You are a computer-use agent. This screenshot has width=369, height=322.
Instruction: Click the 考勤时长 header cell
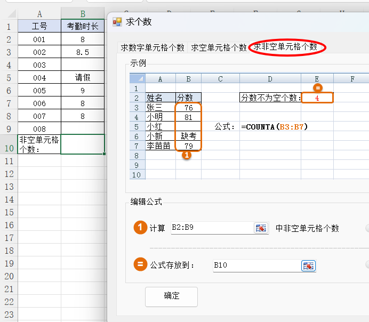point(83,27)
